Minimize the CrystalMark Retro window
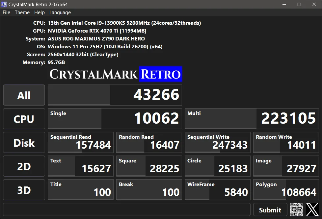This screenshot has height=219, width=322. [284, 4]
